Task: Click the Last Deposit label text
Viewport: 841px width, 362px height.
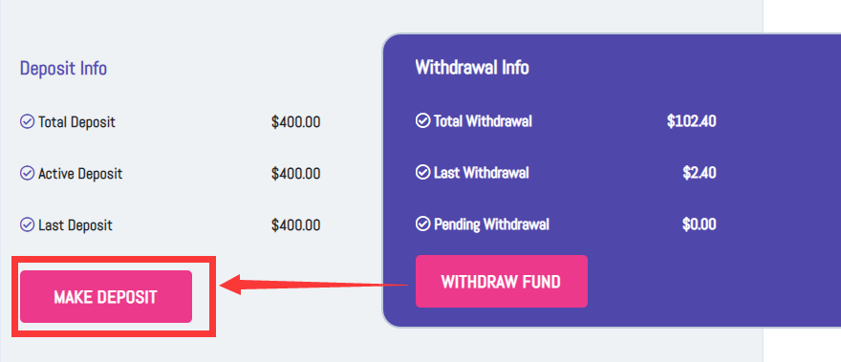Action: (x=75, y=224)
